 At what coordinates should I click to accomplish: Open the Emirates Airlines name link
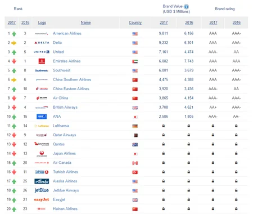pos(66,61)
